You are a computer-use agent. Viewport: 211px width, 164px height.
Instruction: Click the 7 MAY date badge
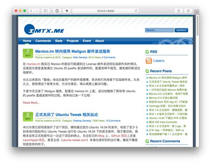[28, 53]
